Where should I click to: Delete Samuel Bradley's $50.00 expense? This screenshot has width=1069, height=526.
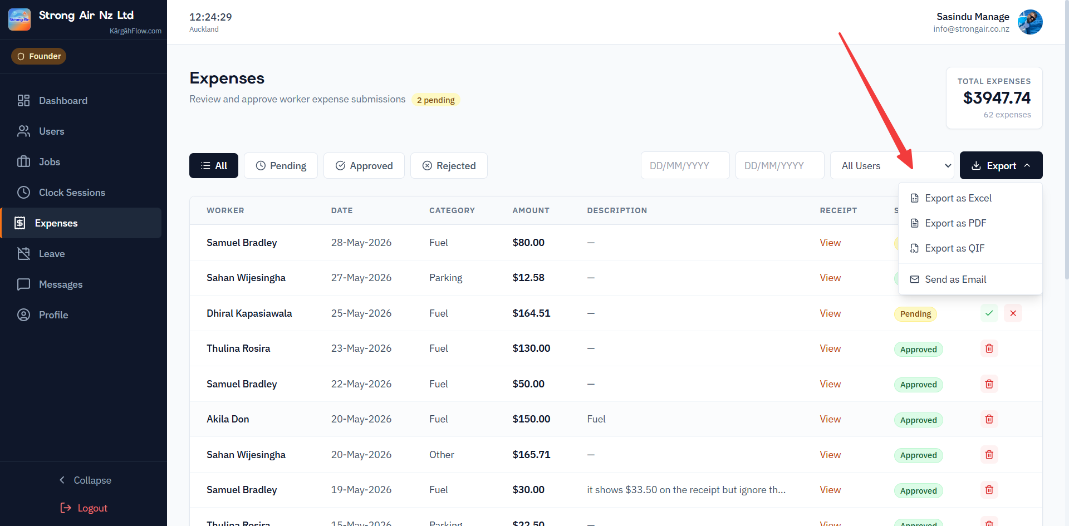tap(989, 384)
